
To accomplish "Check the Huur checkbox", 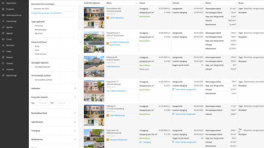I will (33, 50).
